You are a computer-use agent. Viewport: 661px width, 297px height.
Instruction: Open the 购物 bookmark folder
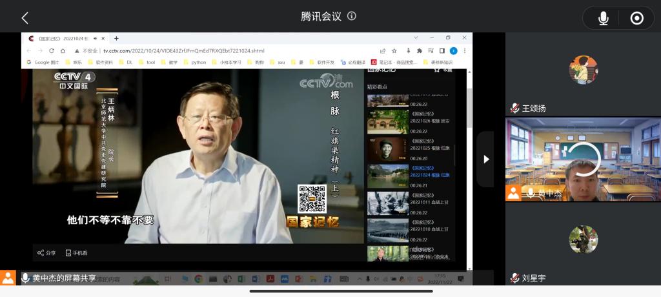256,62
